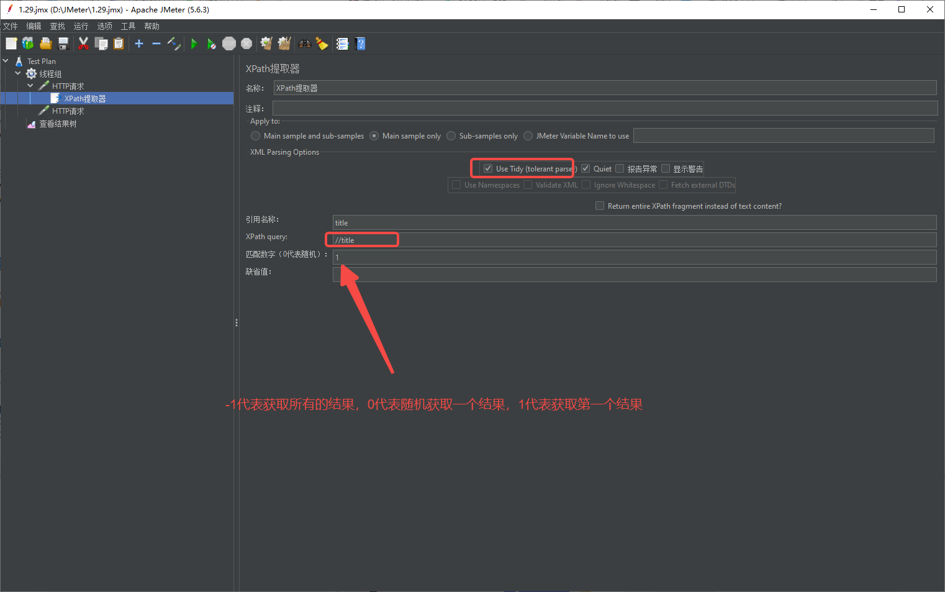This screenshot has width=945, height=592.
Task: Uncheck Use Tidy tolerant parser
Action: click(488, 169)
